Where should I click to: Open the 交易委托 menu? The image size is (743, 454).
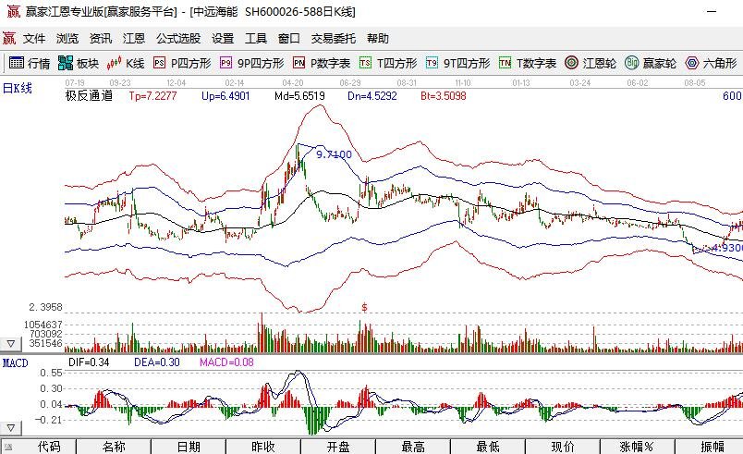point(333,38)
